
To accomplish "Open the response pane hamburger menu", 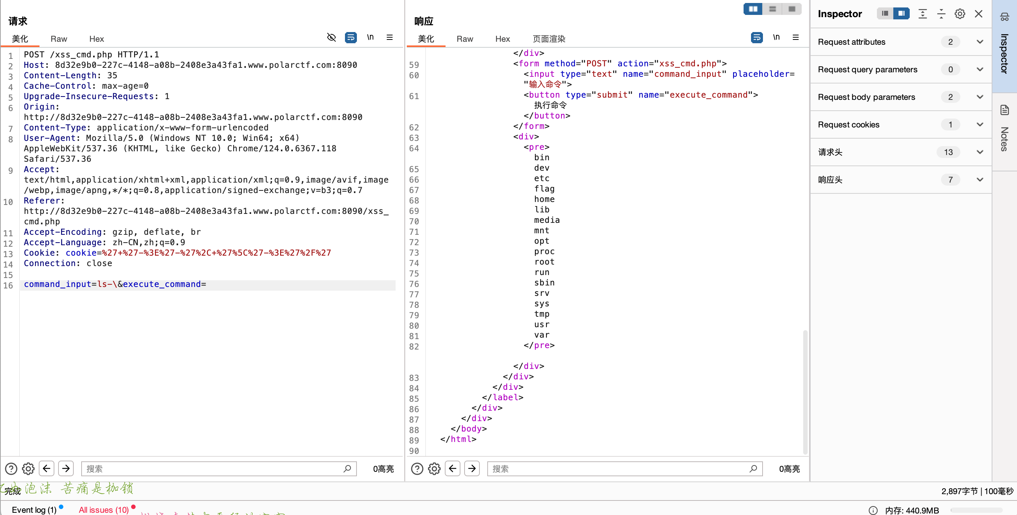I will (x=795, y=38).
